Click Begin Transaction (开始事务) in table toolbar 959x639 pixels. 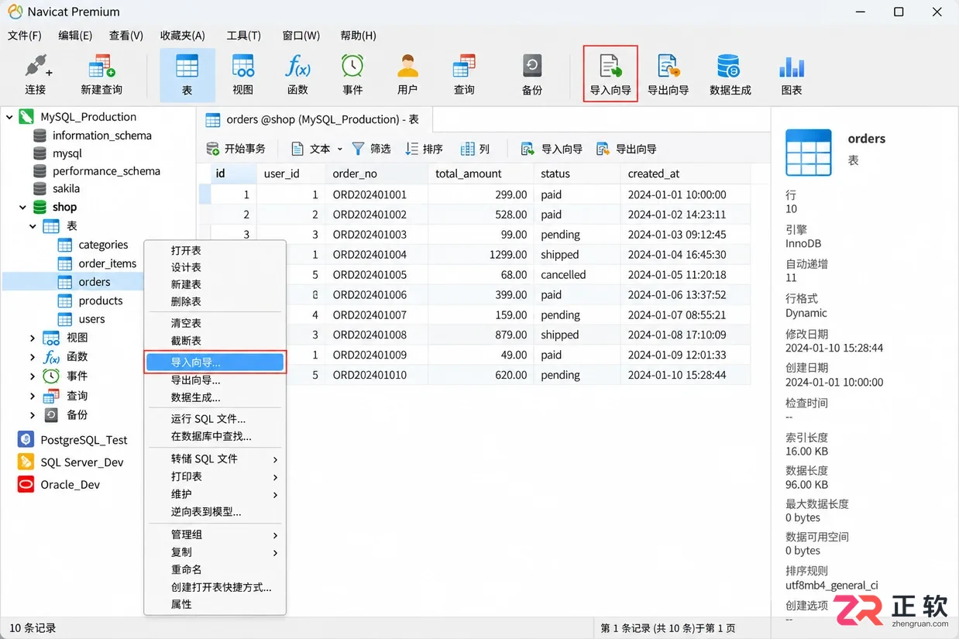[x=236, y=149]
